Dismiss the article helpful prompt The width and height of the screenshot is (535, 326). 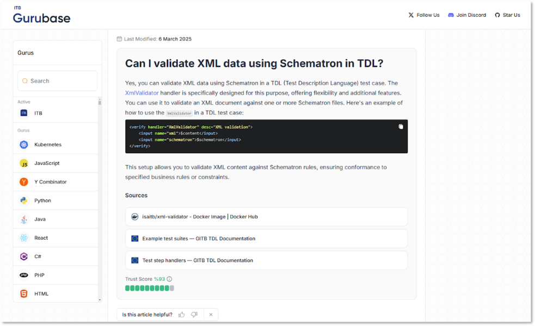coord(211,315)
